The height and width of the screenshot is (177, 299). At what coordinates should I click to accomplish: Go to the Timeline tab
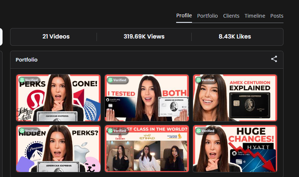(255, 16)
